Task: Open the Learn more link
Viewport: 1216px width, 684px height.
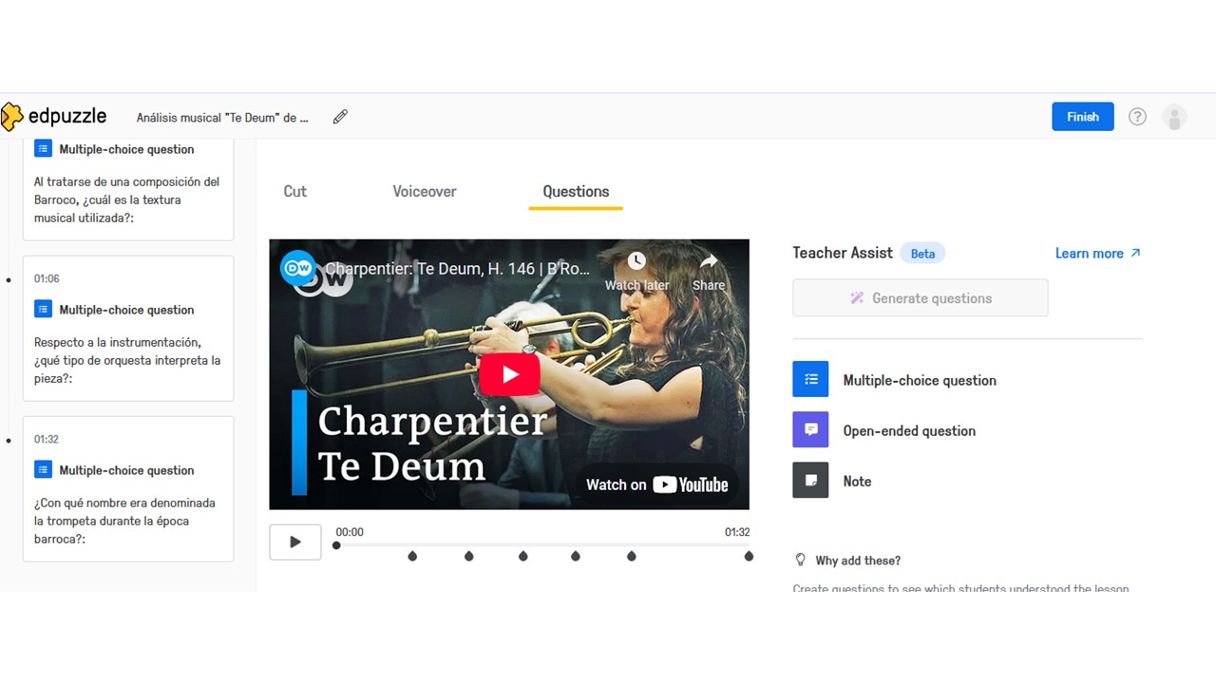Action: [1097, 254]
